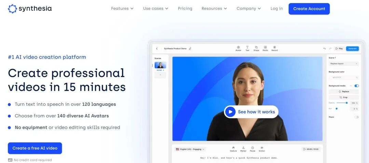This screenshot has width=369, height=163.
Task: Click the undo arrow
Action: pyautogui.click(x=325, y=49)
